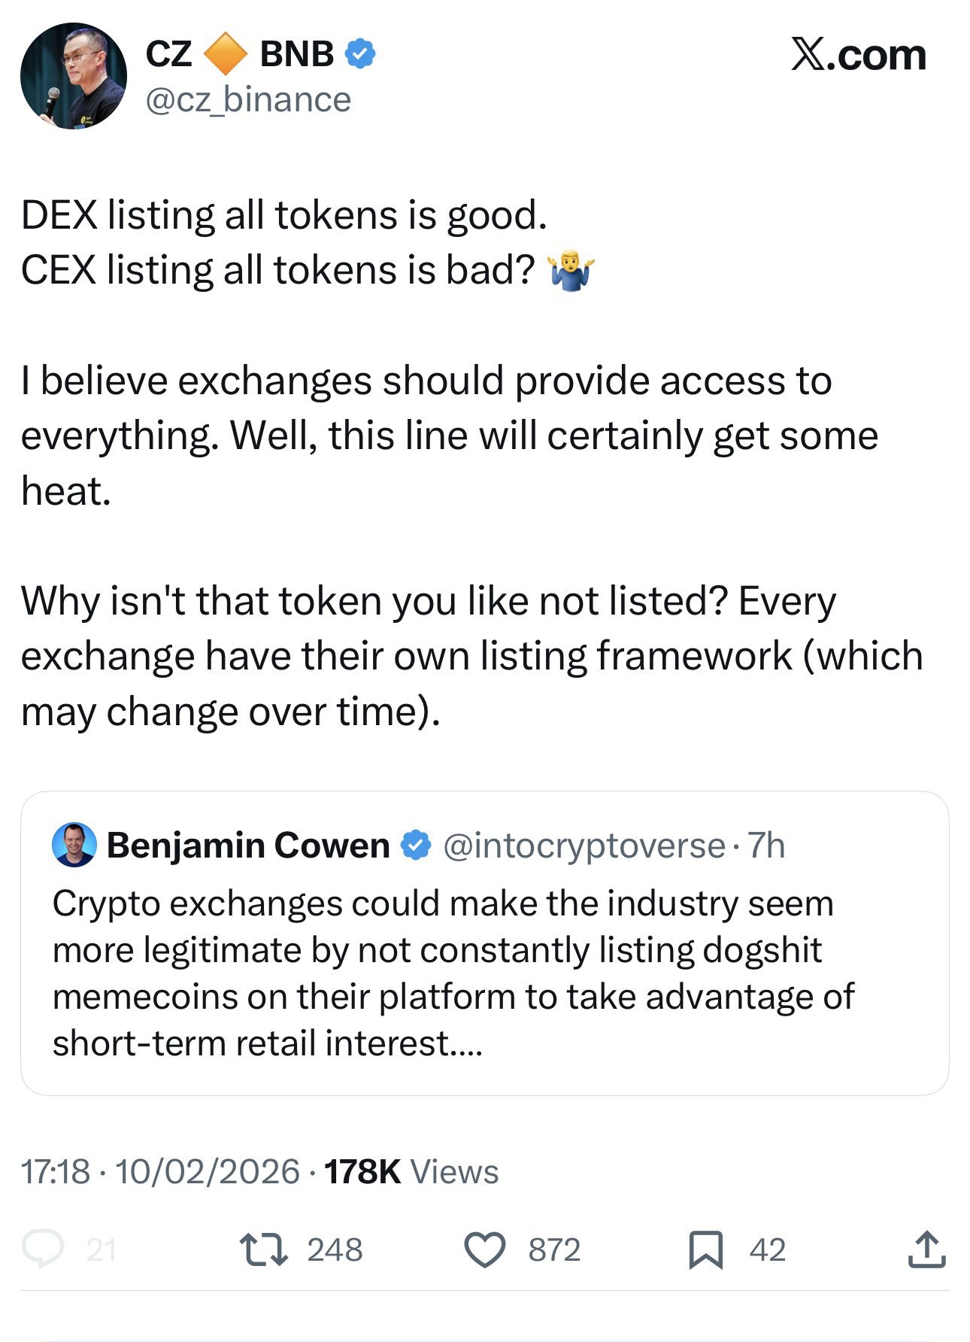Like the tweet with heart icon
This screenshot has height=1342, width=970.
[484, 1249]
